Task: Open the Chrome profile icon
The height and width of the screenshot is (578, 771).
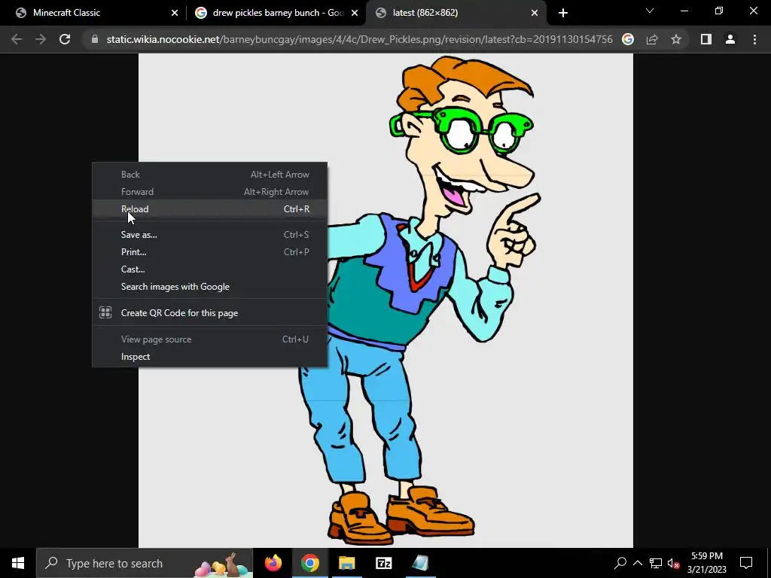Action: [x=730, y=39]
